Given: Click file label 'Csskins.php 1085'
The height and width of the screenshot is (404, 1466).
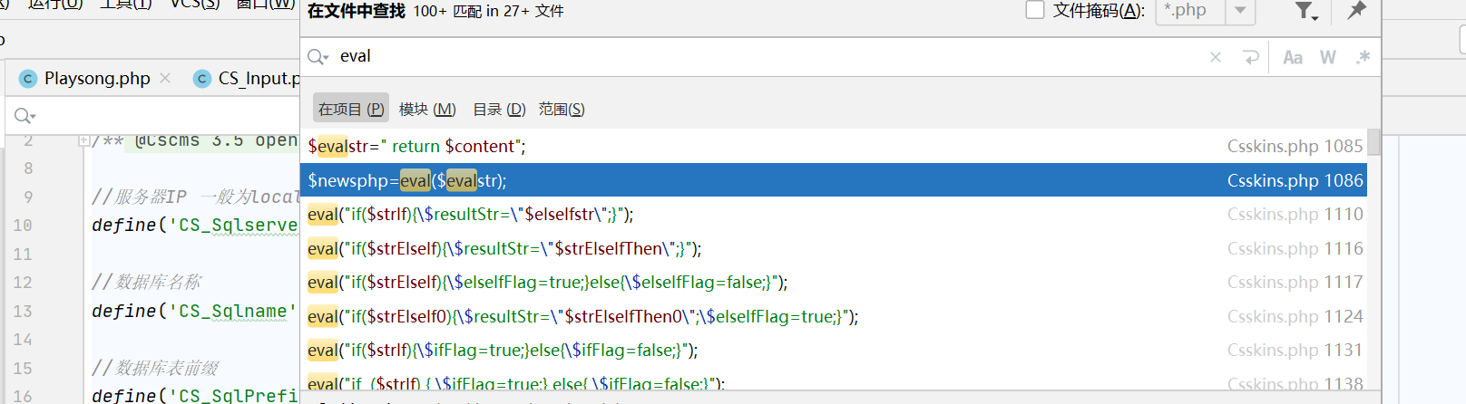Looking at the screenshot, I should pos(1295,146).
